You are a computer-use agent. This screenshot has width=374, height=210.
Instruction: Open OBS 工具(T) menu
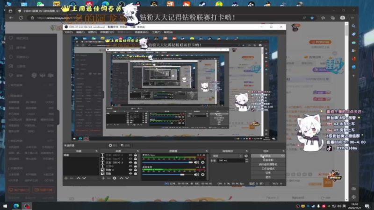(156, 32)
